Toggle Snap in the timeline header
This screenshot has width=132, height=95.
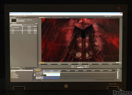(40, 72)
